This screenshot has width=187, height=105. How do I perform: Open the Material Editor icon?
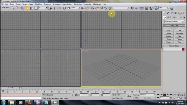[151, 8]
